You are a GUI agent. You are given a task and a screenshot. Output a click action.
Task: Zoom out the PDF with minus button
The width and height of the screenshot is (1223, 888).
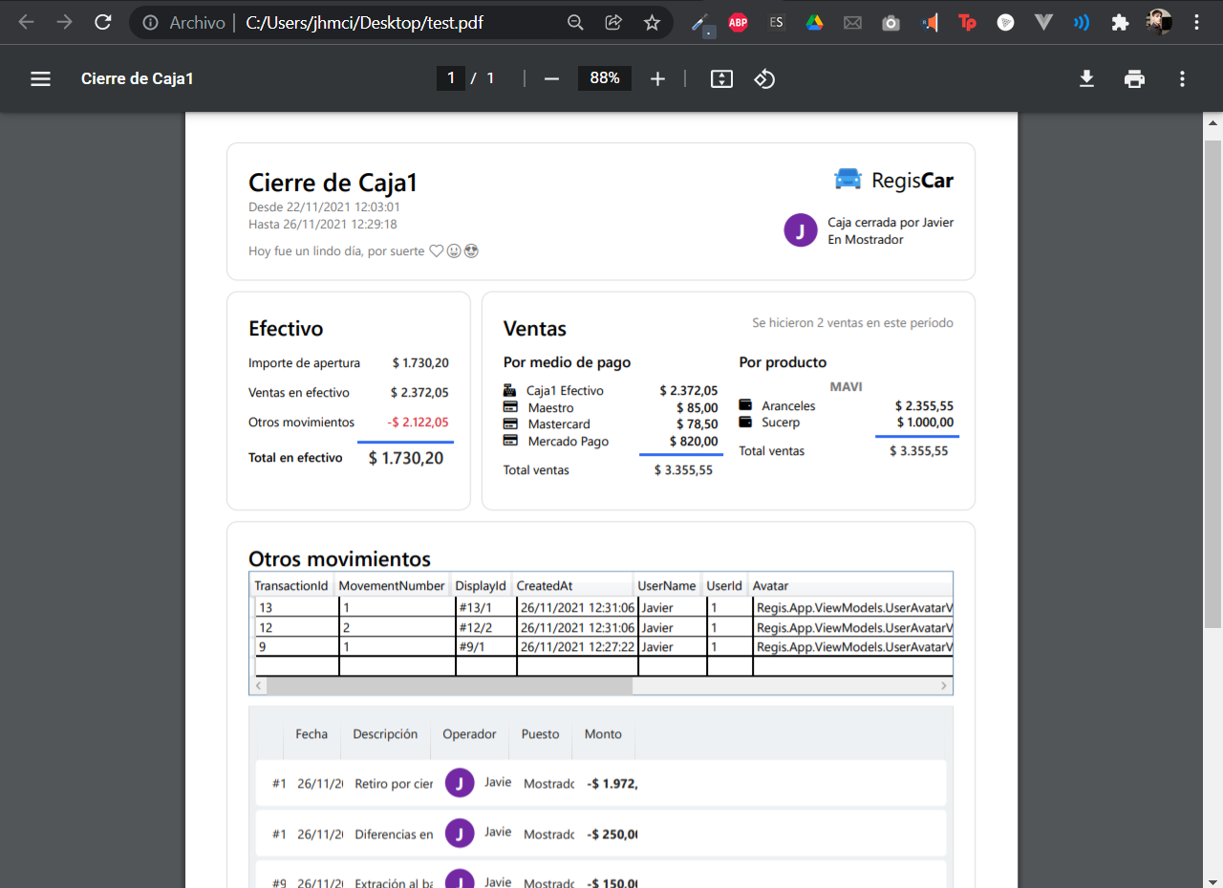point(551,78)
